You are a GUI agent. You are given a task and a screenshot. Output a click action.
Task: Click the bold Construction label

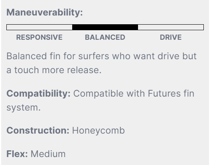38,130
